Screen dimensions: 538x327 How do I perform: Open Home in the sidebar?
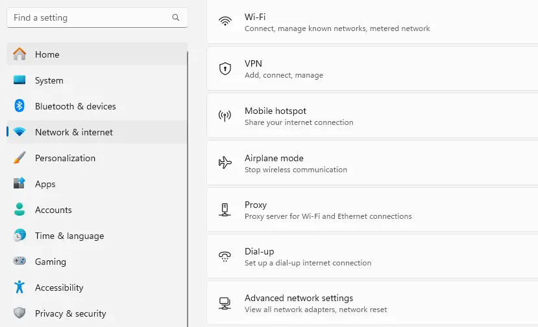pos(47,54)
